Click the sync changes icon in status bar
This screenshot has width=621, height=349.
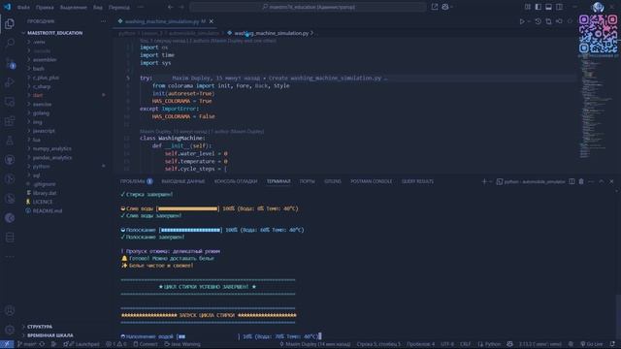[42, 344]
